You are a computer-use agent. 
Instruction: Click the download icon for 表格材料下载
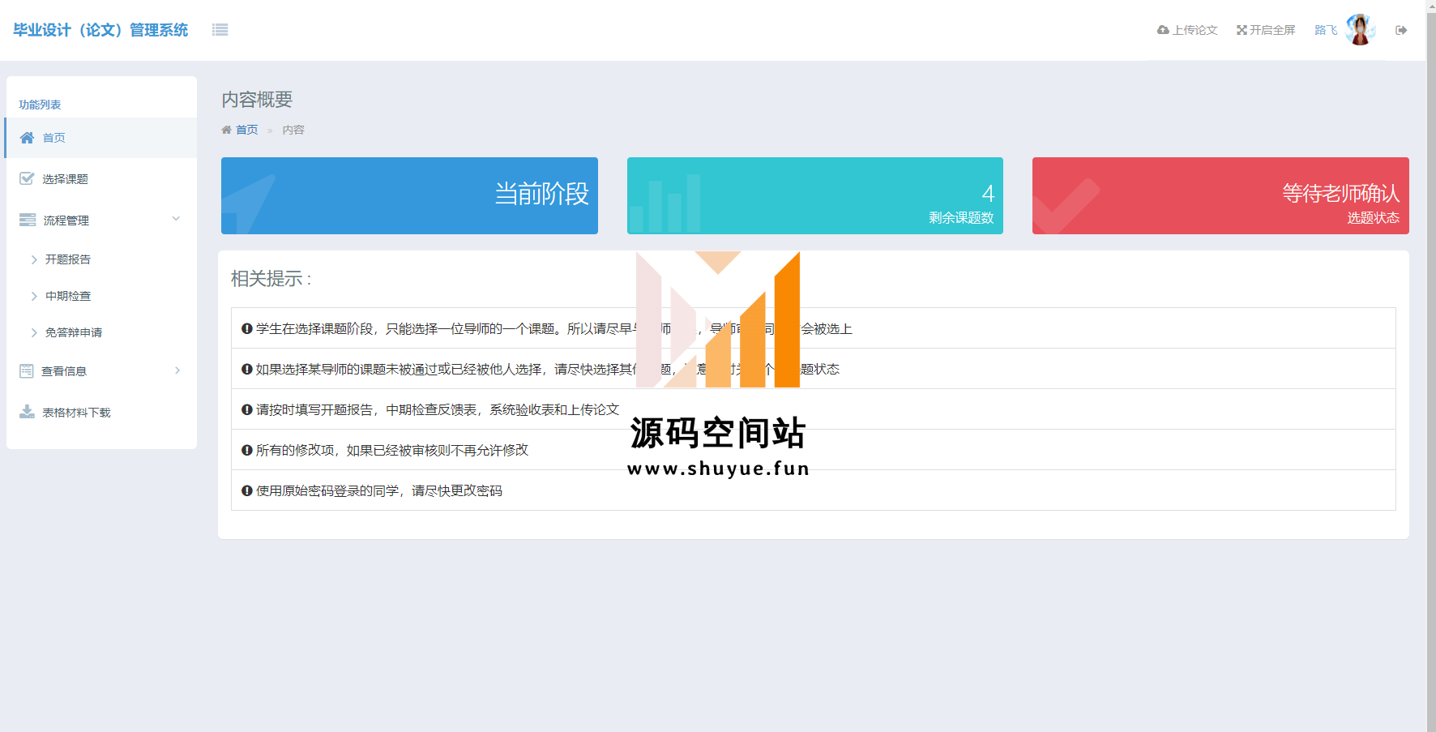pyautogui.click(x=27, y=412)
